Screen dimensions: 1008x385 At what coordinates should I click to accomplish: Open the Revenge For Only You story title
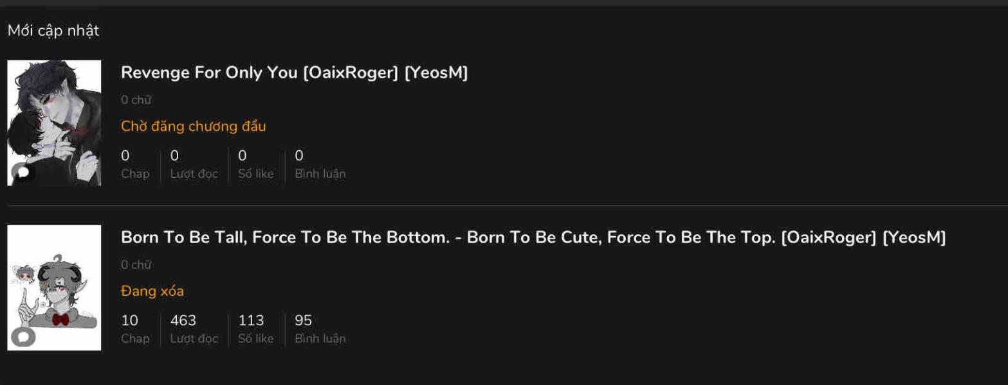pyautogui.click(x=294, y=73)
